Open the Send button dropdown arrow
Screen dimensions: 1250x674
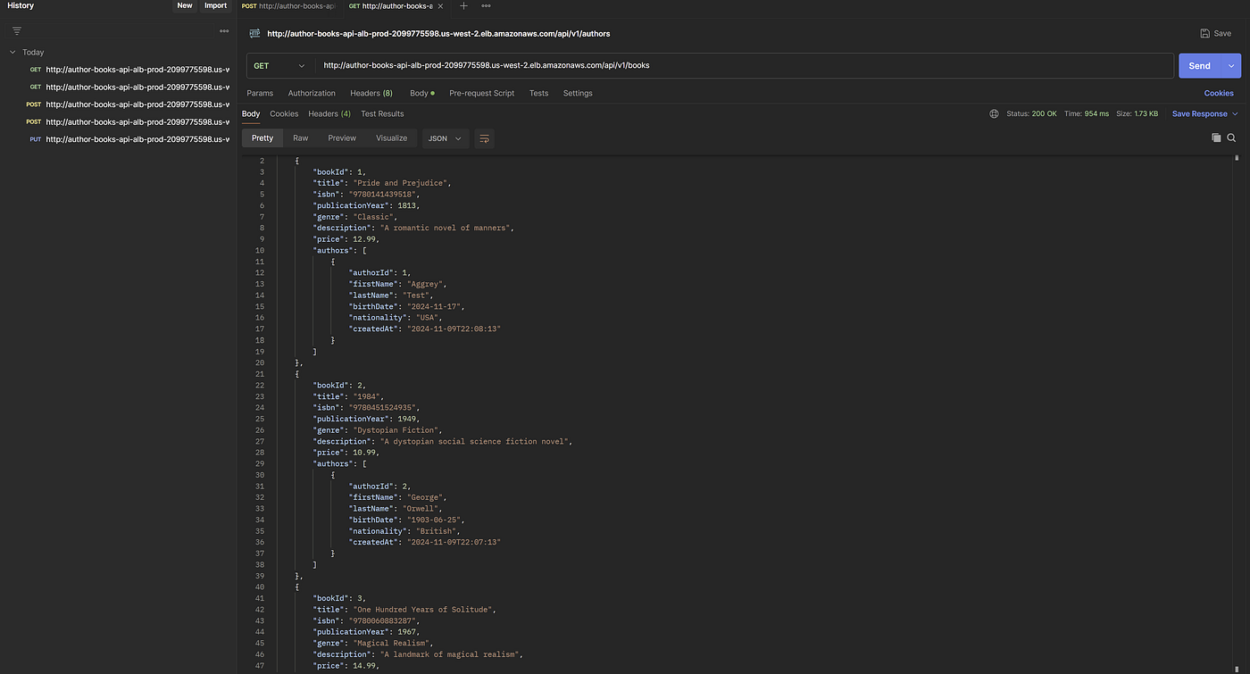(x=1232, y=66)
